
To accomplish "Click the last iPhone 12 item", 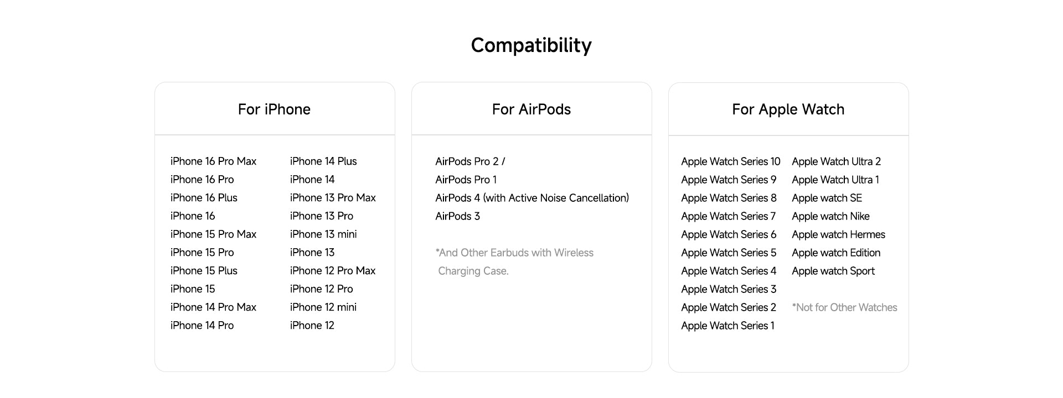I will pyautogui.click(x=312, y=326).
